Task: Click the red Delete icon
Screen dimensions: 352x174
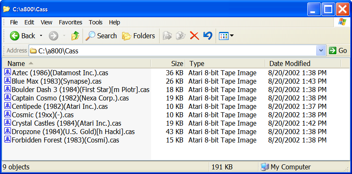Action: pos(194,36)
